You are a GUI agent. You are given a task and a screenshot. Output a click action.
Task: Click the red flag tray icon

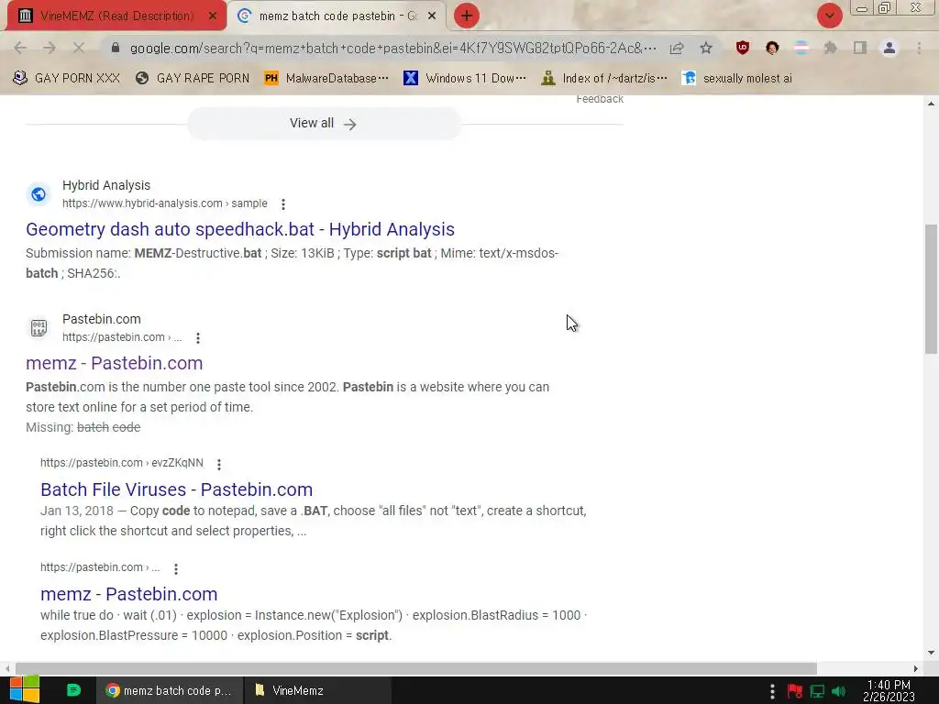795,691
